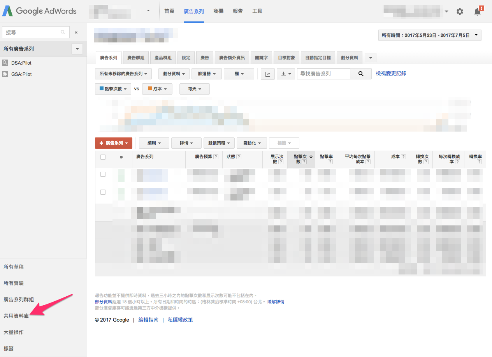
Task: Click the Google AdWords logo
Action: 39,11
